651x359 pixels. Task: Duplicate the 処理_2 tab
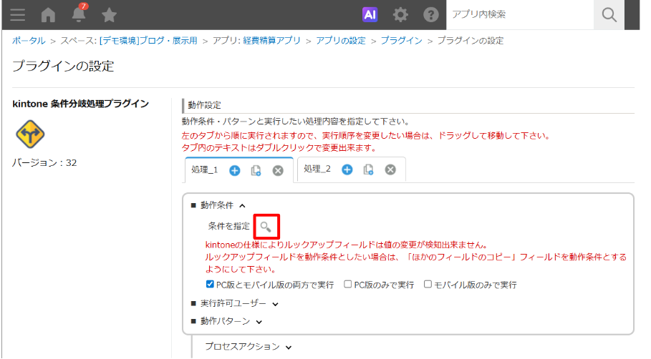368,170
